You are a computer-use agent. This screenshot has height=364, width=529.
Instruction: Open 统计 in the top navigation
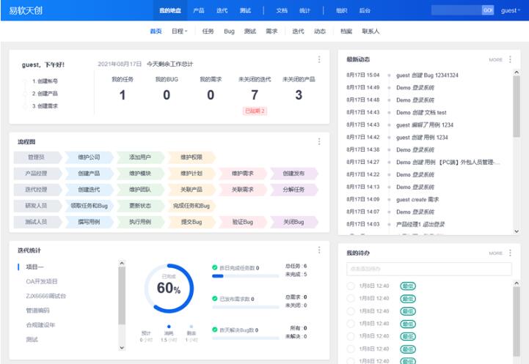[304, 10]
